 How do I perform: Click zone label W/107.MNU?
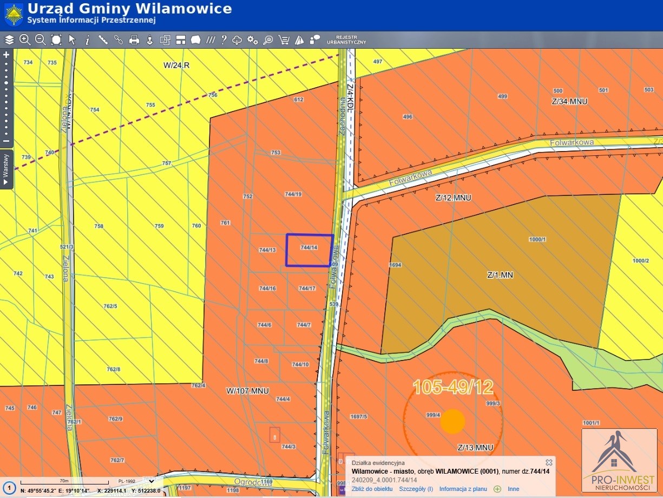tap(247, 391)
